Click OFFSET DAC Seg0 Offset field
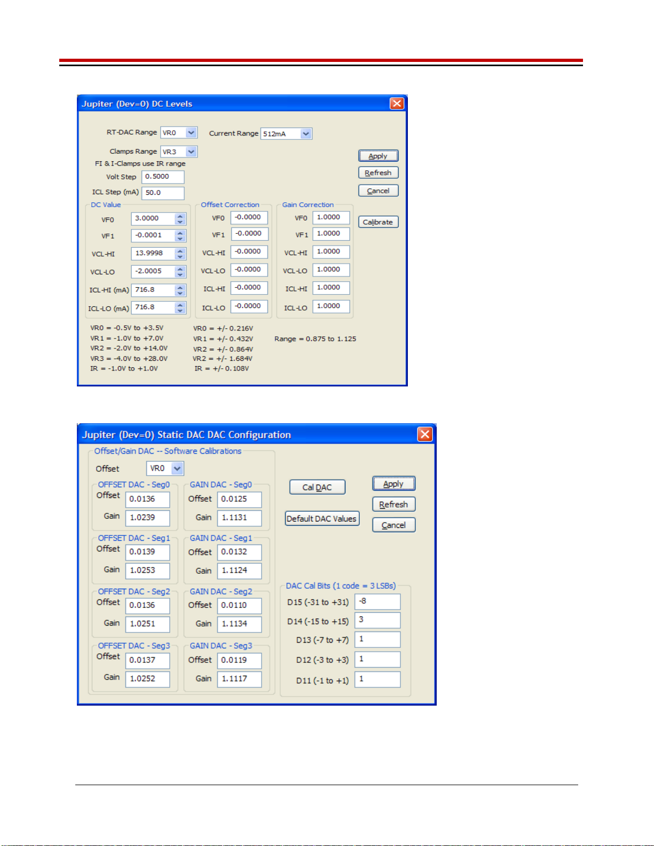 pos(147,500)
